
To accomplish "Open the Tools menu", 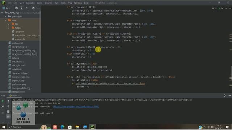I will point(63,3).
